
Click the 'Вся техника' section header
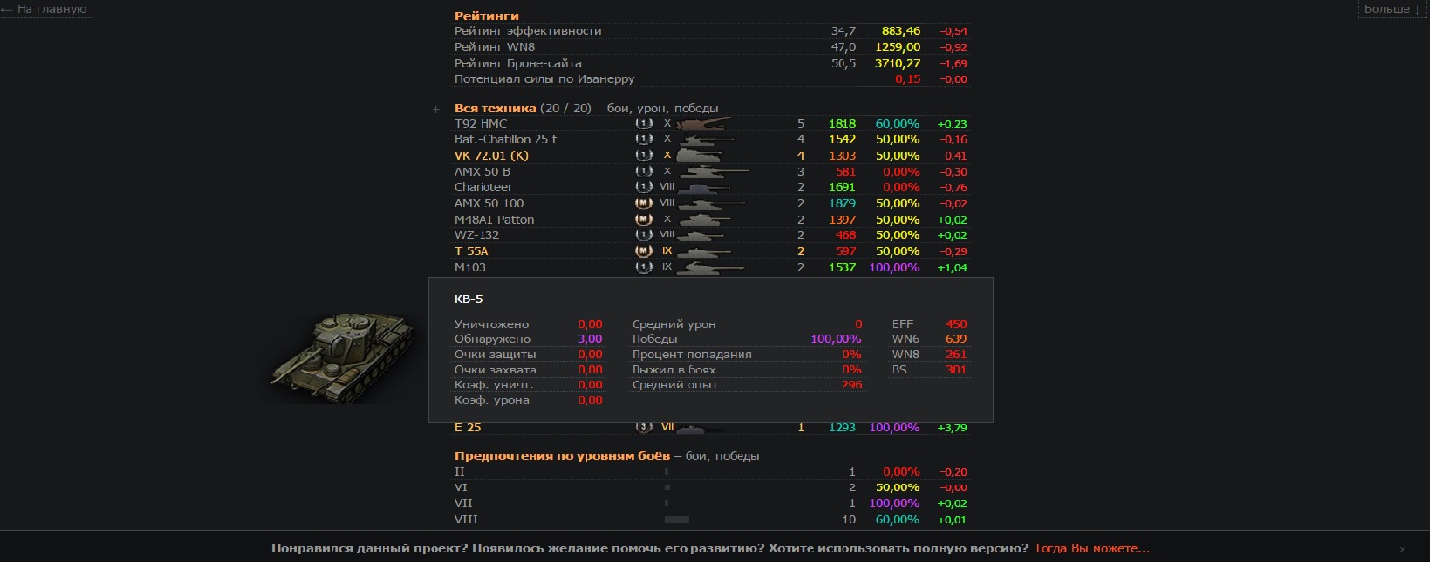pyautogui.click(x=495, y=108)
